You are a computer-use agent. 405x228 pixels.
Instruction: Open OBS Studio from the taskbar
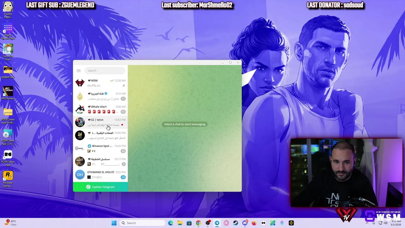click(x=208, y=223)
